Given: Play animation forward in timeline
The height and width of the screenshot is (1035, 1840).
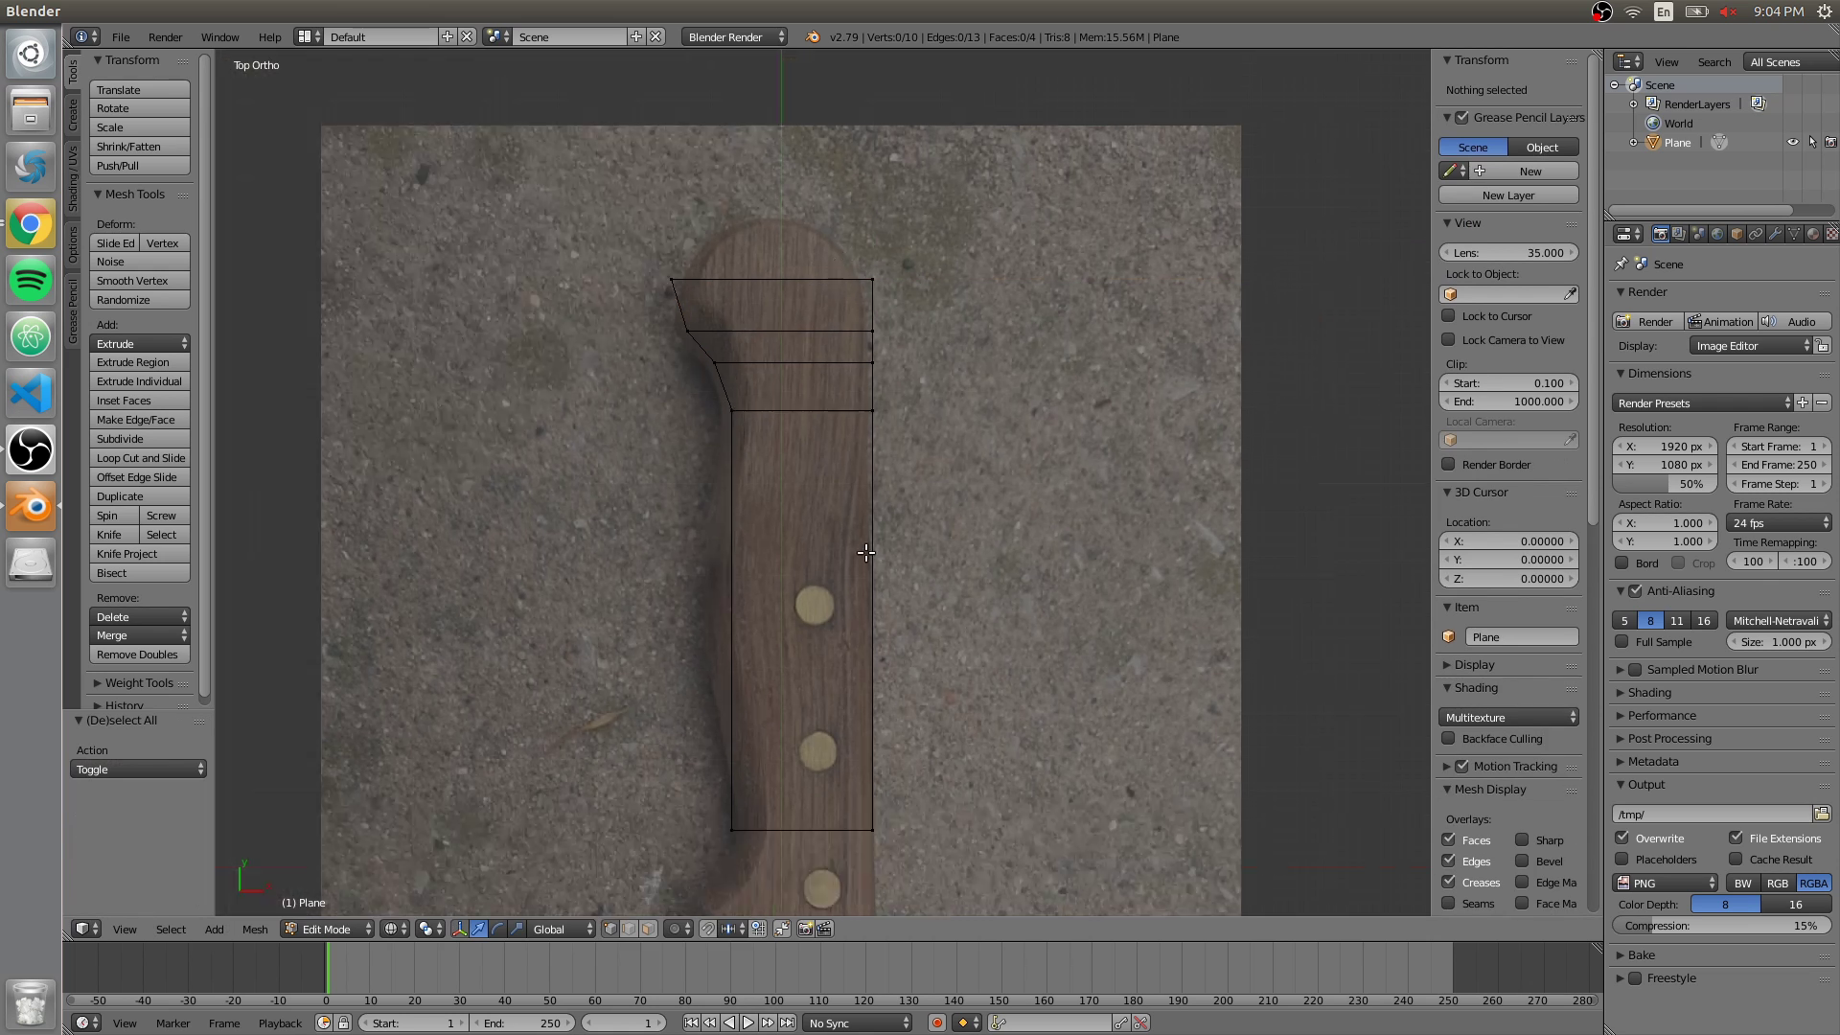Looking at the screenshot, I should (x=748, y=1023).
